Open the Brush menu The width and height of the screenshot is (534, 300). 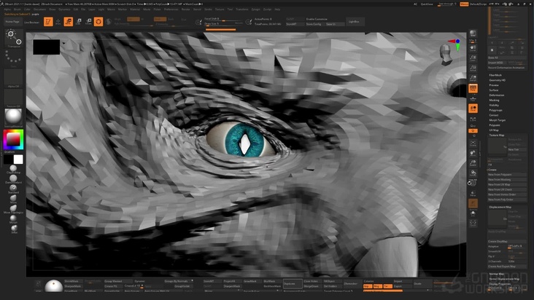[x=17, y=9]
